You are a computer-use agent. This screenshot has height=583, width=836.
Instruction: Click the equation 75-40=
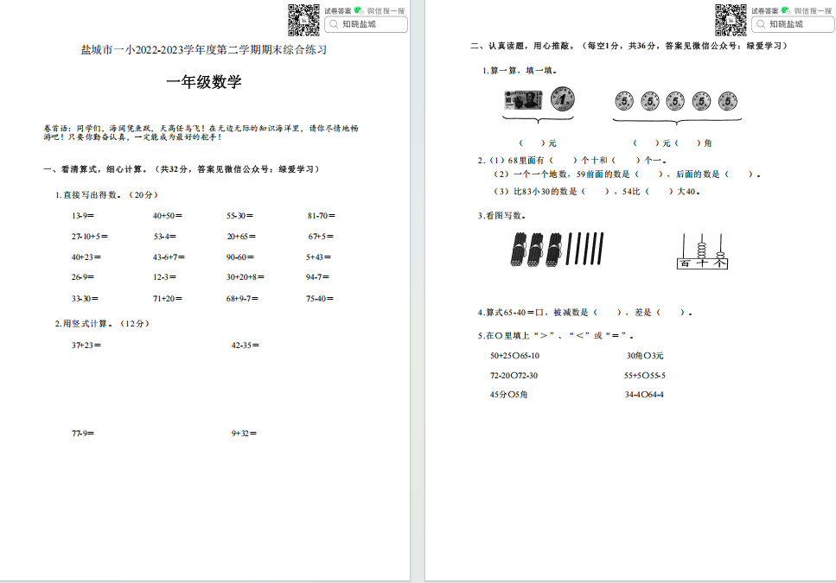pyautogui.click(x=320, y=299)
